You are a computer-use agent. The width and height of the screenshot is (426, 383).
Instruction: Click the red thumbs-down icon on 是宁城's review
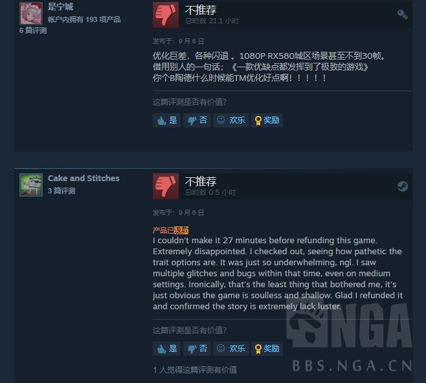tap(166, 15)
